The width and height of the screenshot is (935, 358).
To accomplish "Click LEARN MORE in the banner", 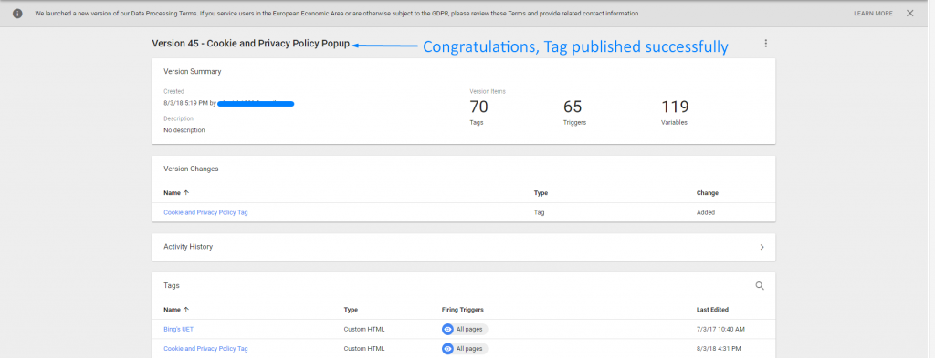I will [x=873, y=13].
